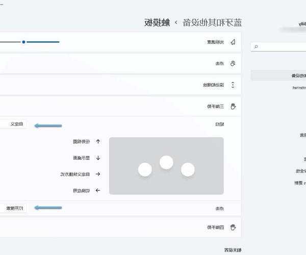Click the three-finger touchpad preview image
The image size is (306, 255).
pyautogui.click(x=166, y=166)
